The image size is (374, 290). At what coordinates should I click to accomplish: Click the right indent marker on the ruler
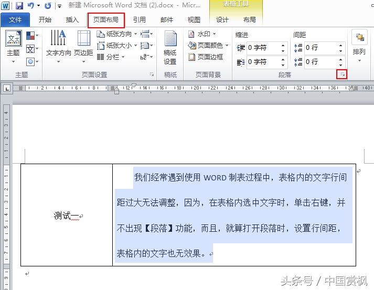coord(351,89)
